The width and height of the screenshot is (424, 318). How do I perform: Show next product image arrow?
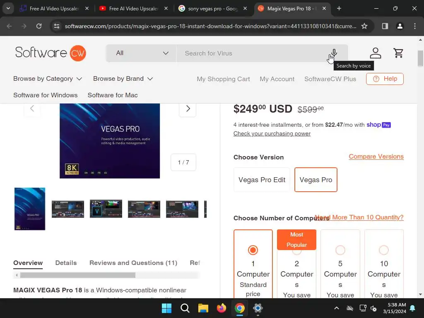pyautogui.click(x=188, y=109)
